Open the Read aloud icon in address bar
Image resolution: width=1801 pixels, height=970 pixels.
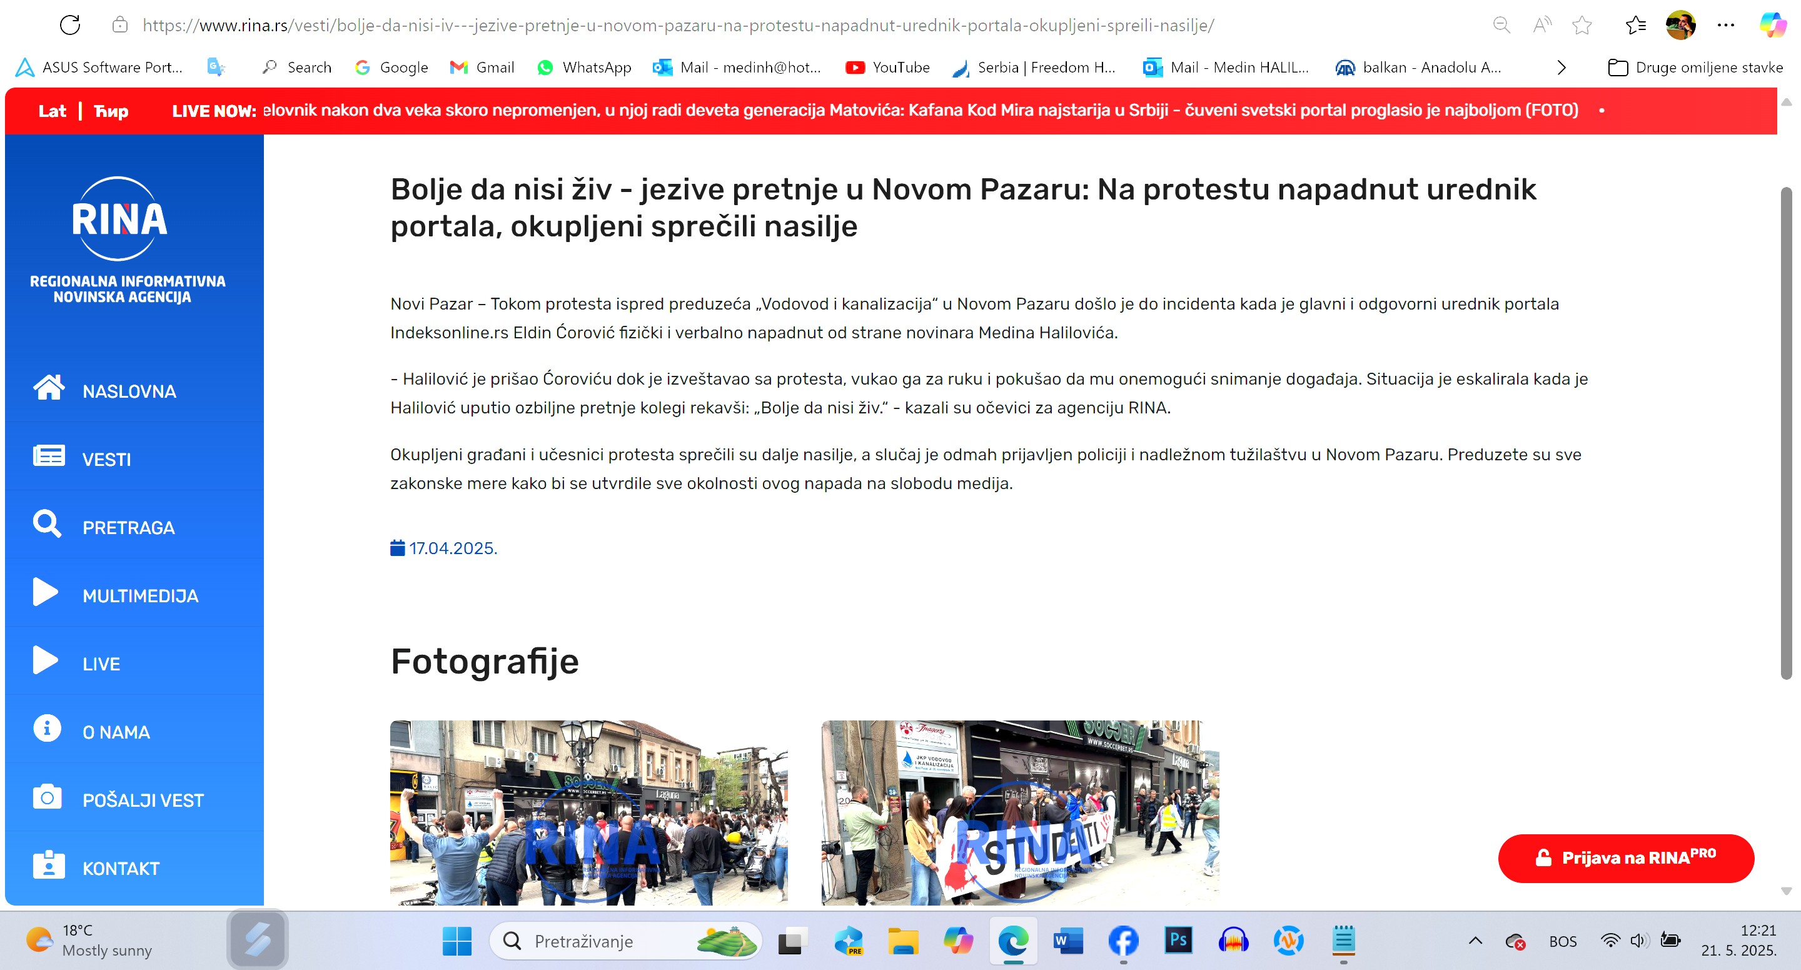[x=1541, y=25]
